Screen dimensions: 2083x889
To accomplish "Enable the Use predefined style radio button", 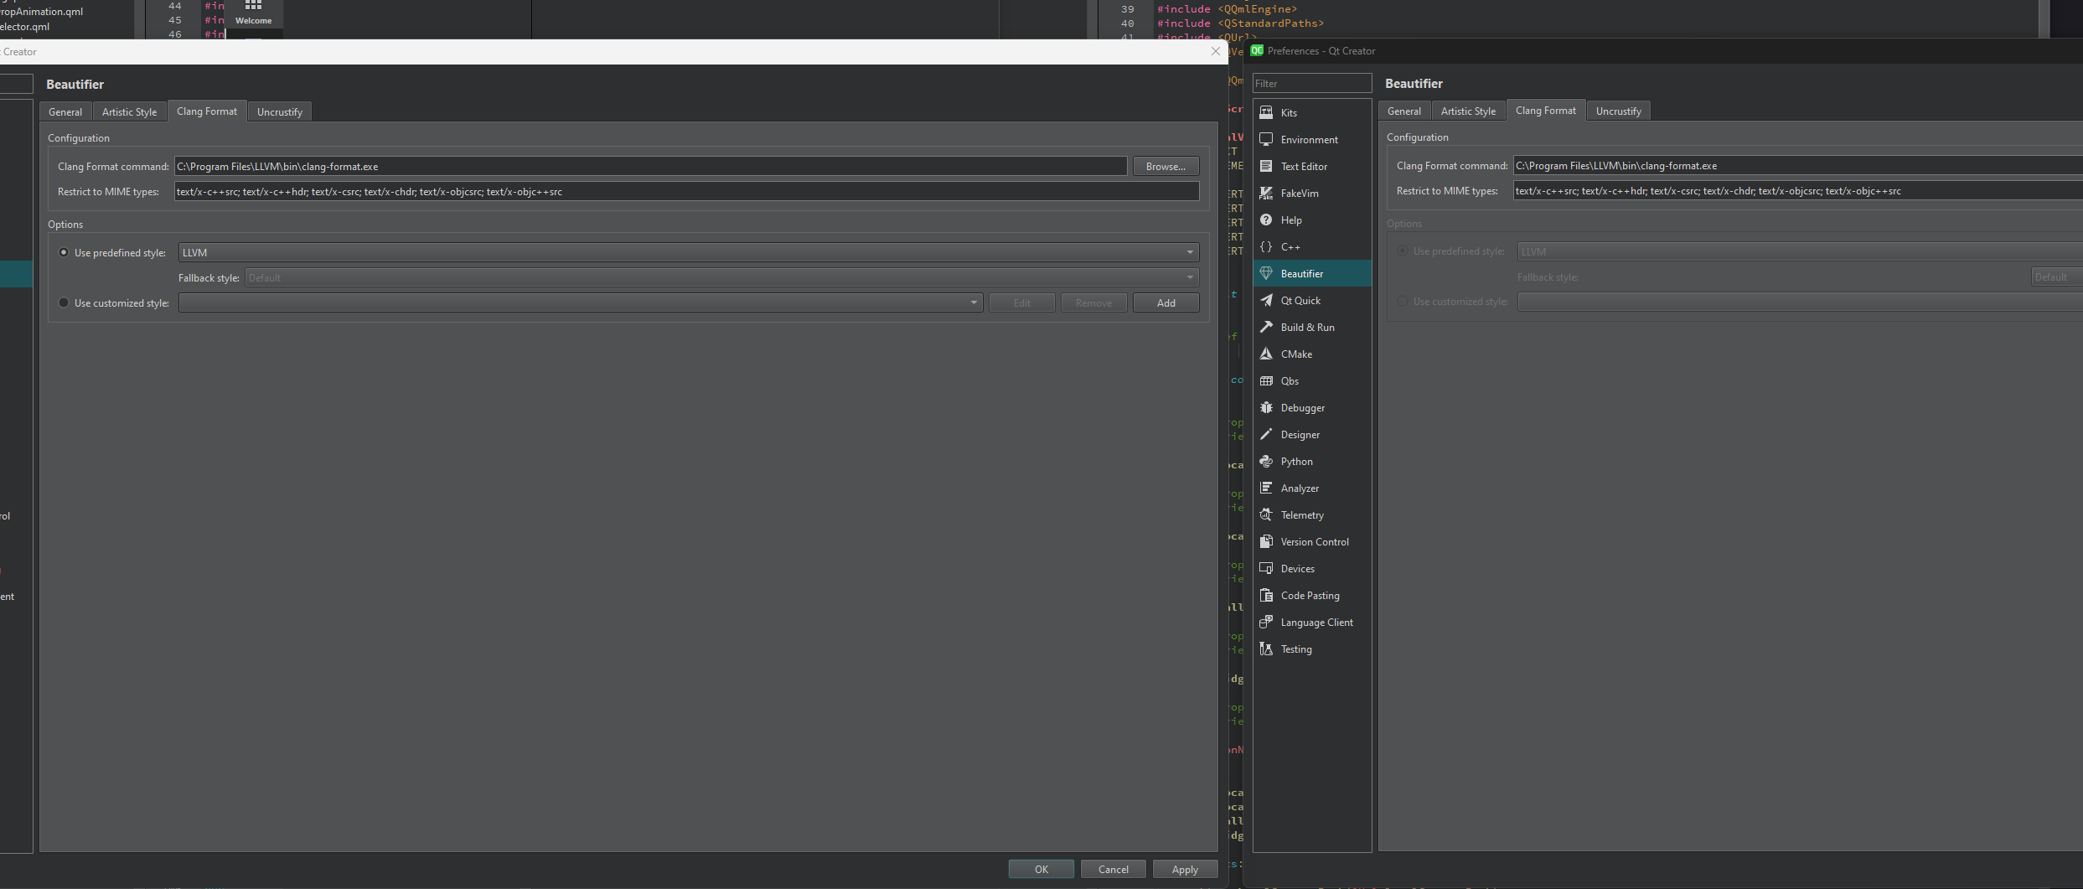I will point(64,252).
